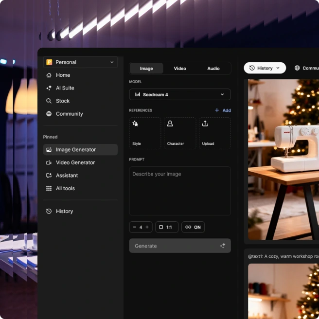This screenshot has height=319, width=319.
Task: Open History in the left sidebar
Action: (64, 211)
